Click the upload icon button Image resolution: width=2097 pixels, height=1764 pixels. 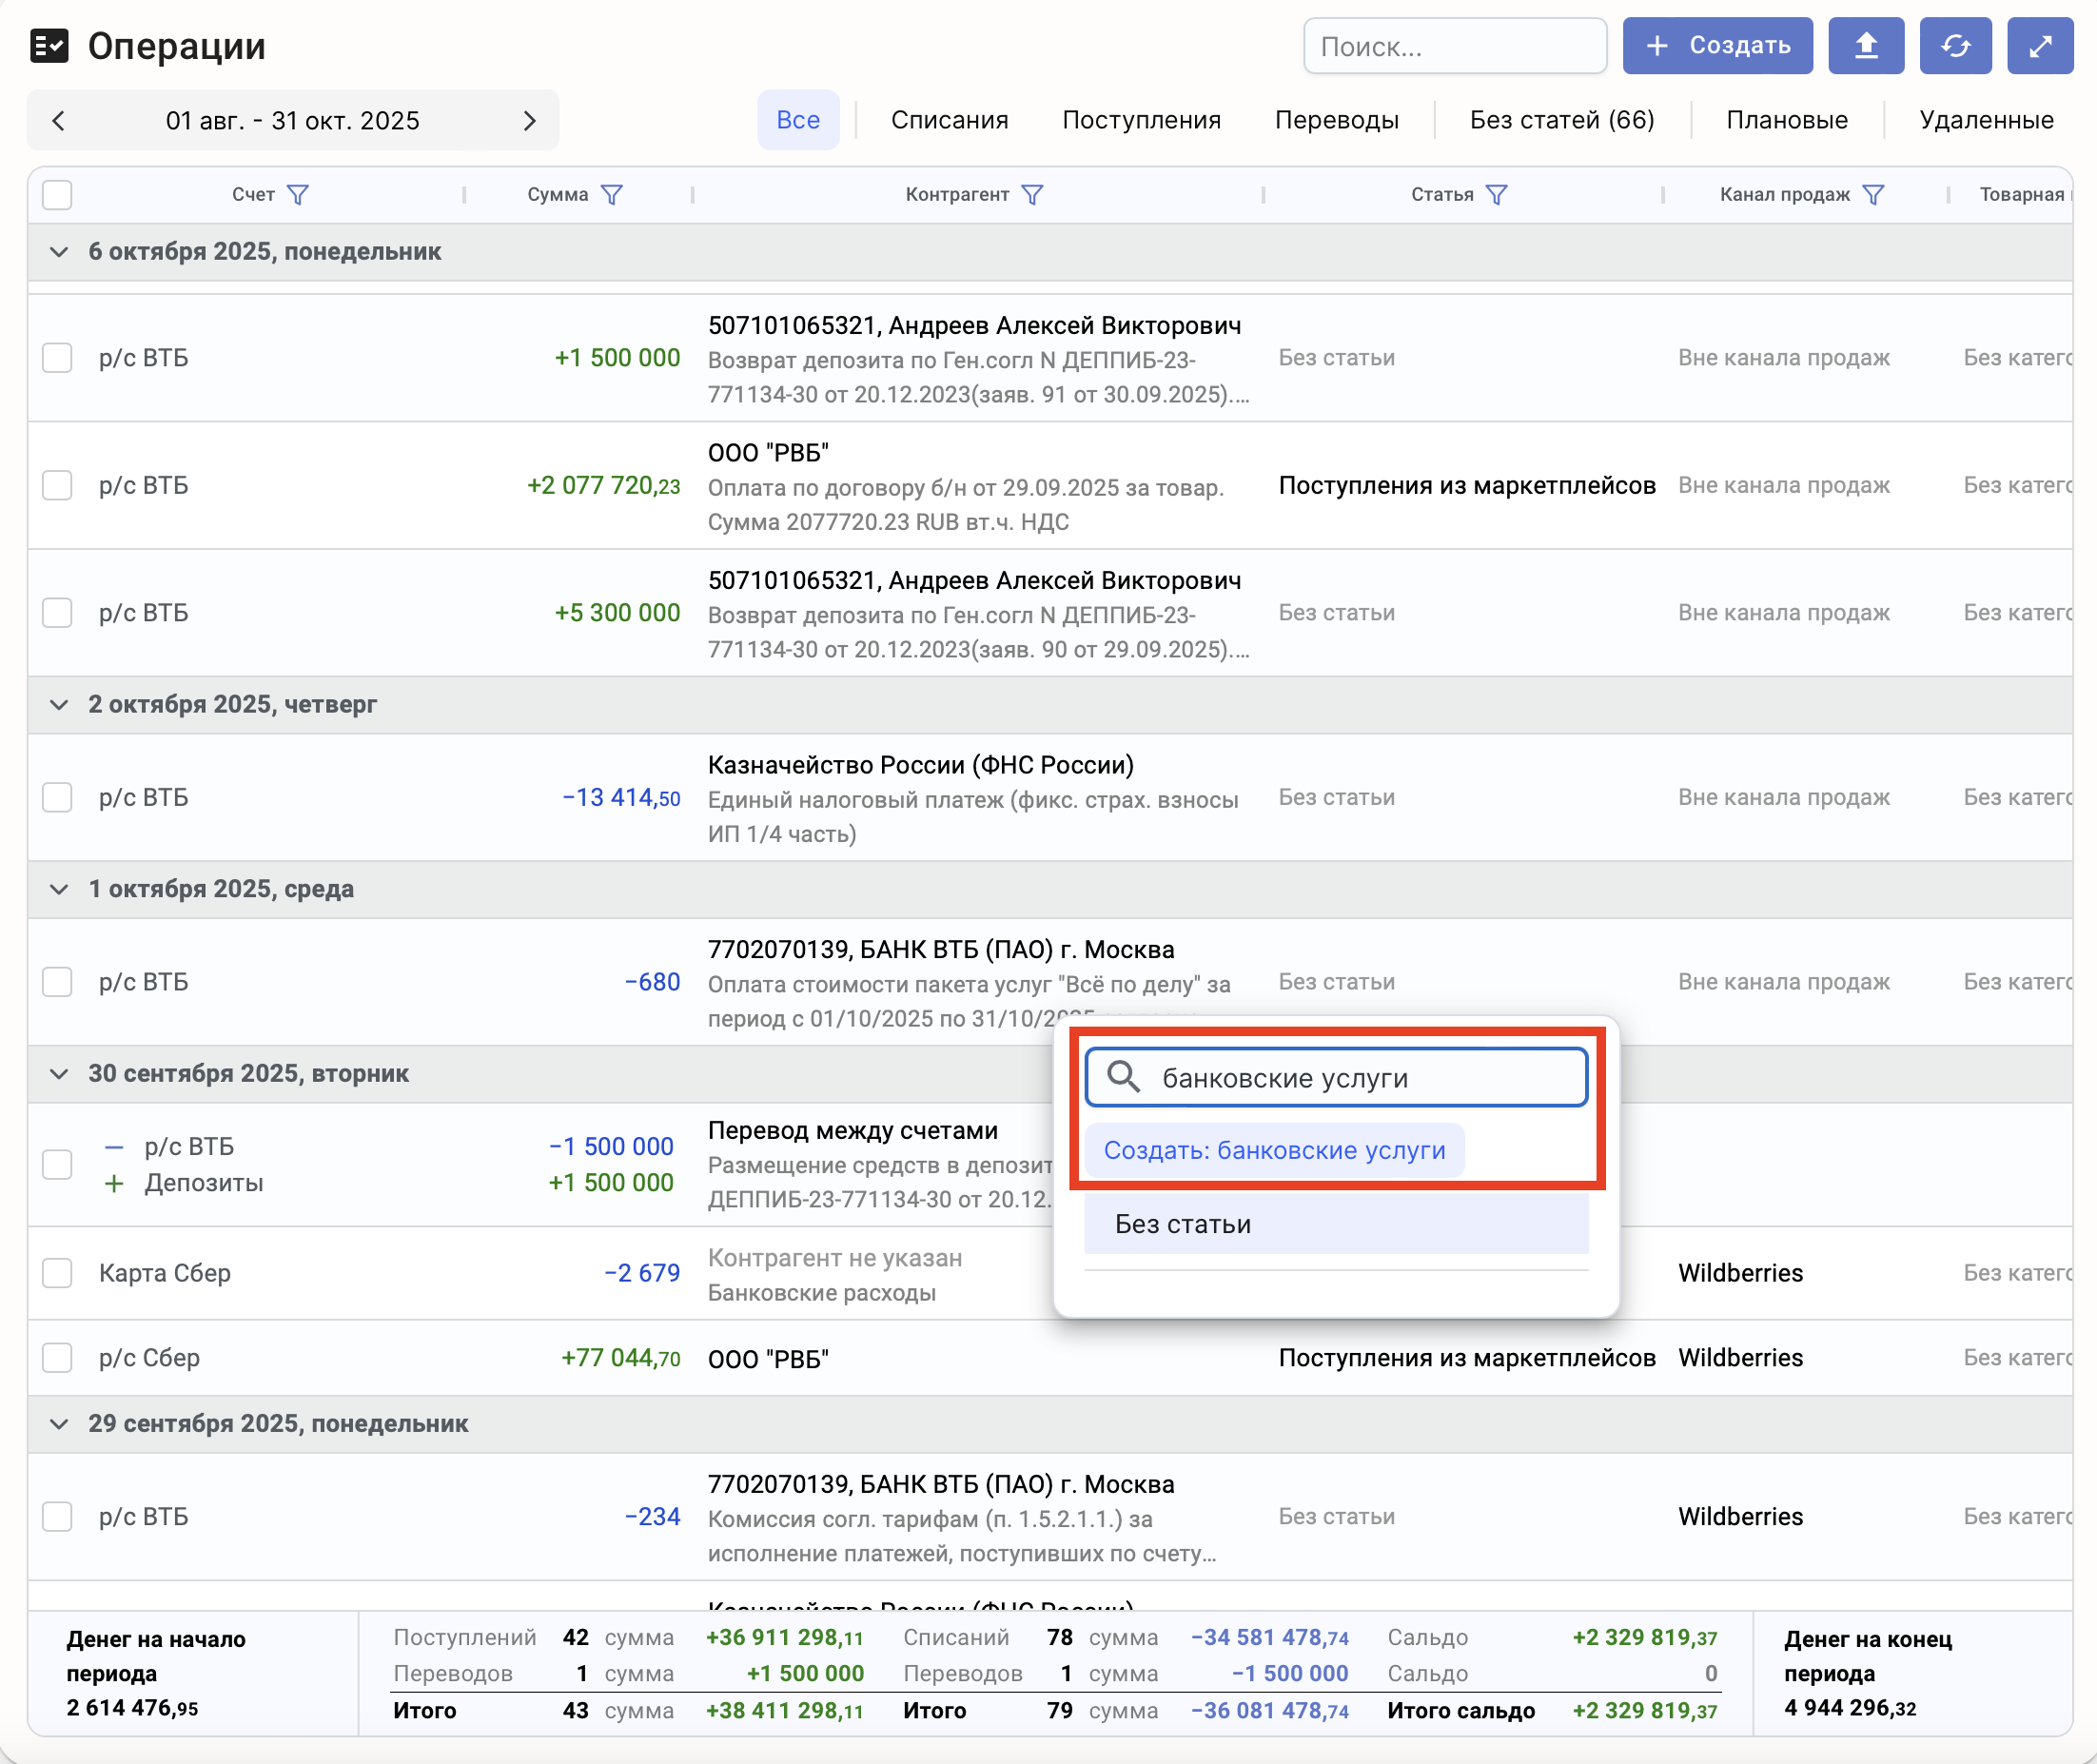click(1865, 46)
